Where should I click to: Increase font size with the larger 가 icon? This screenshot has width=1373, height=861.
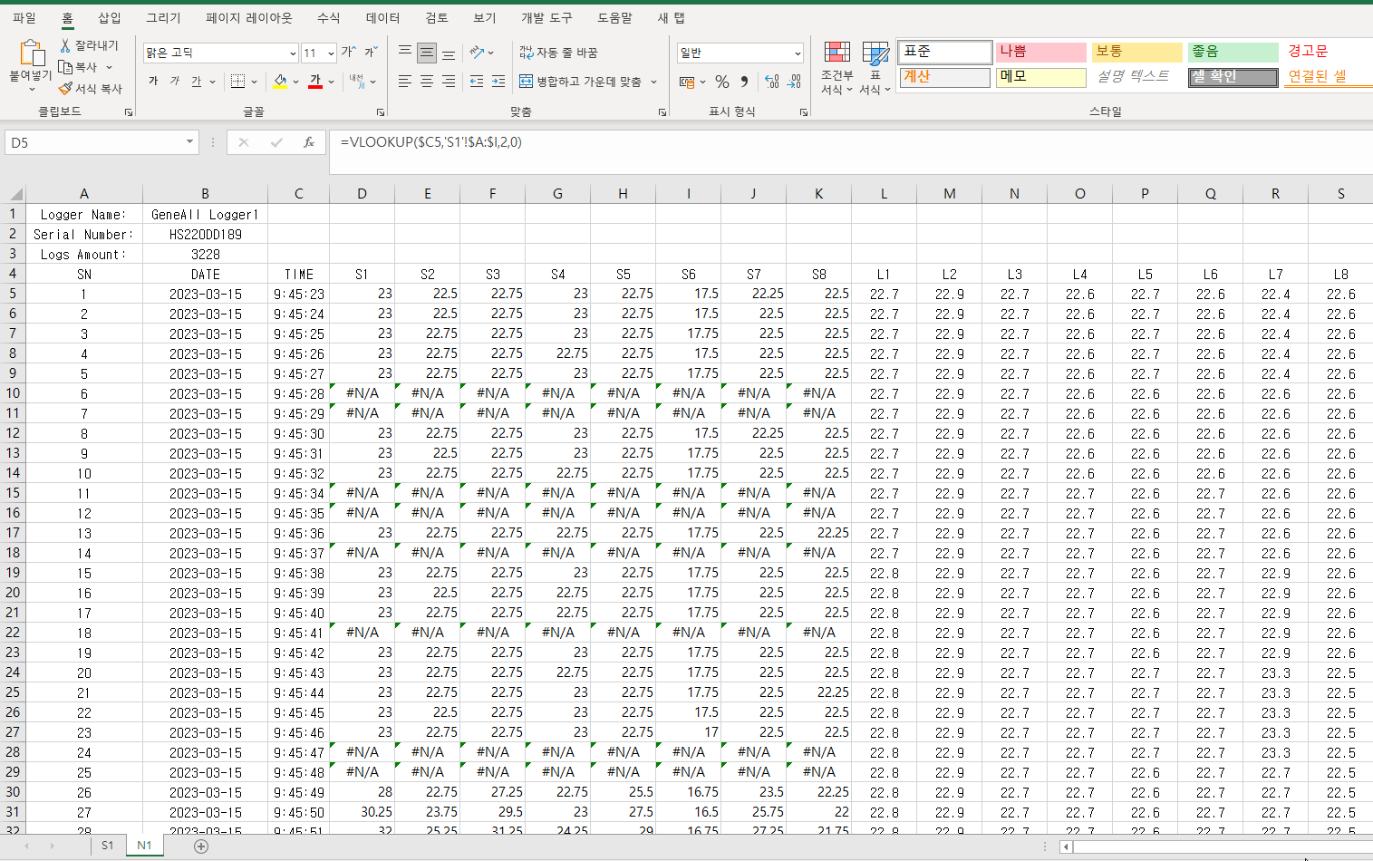[348, 53]
